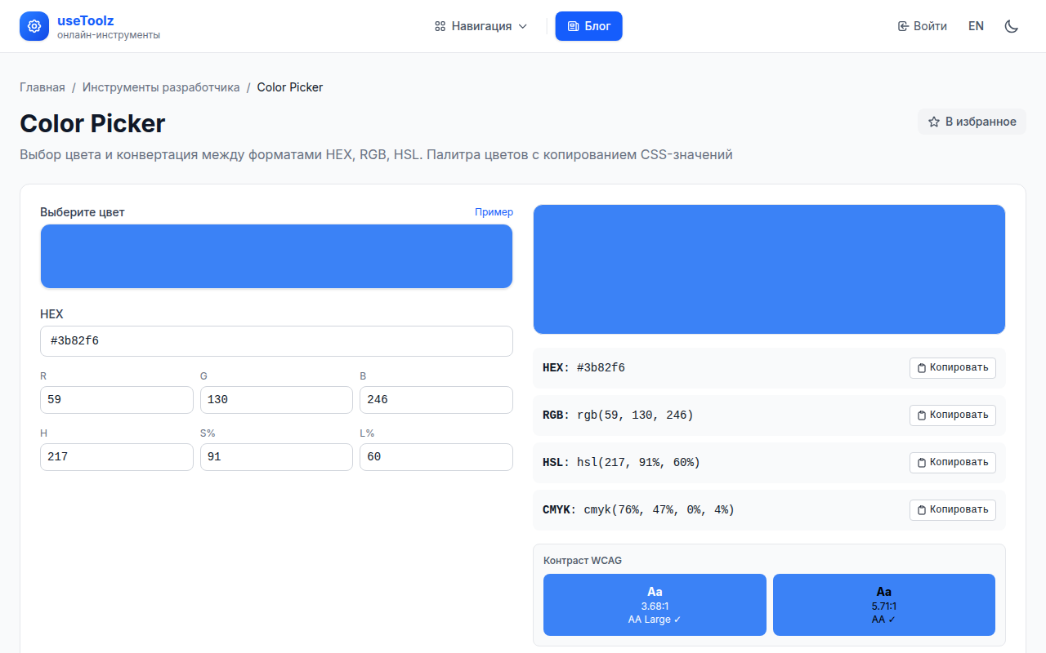
Task: Click the useToolz brand name
Action: 86,20
